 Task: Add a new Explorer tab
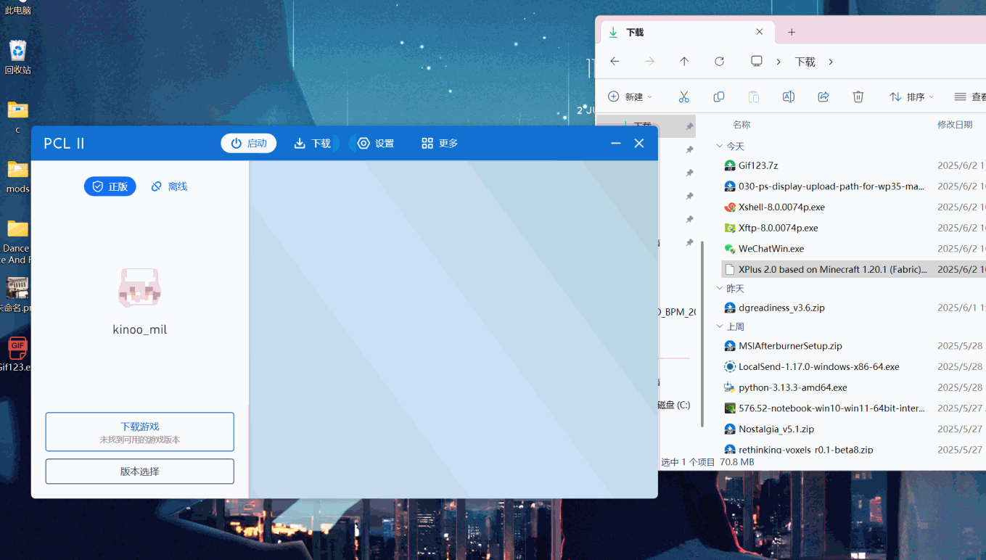pos(792,32)
